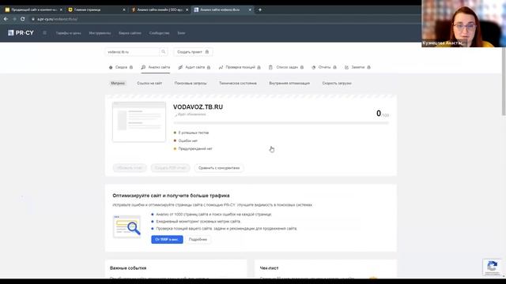Click the Предупреждений нет status line
506x284 pixels.
point(193,149)
